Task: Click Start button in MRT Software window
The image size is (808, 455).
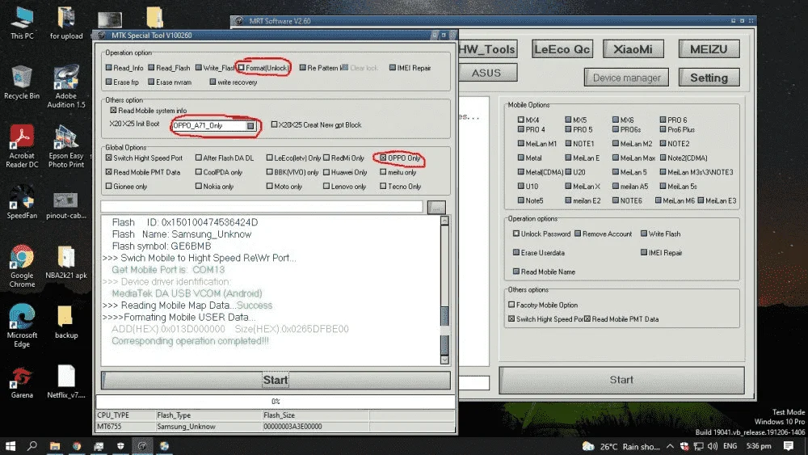Action: 621,380
